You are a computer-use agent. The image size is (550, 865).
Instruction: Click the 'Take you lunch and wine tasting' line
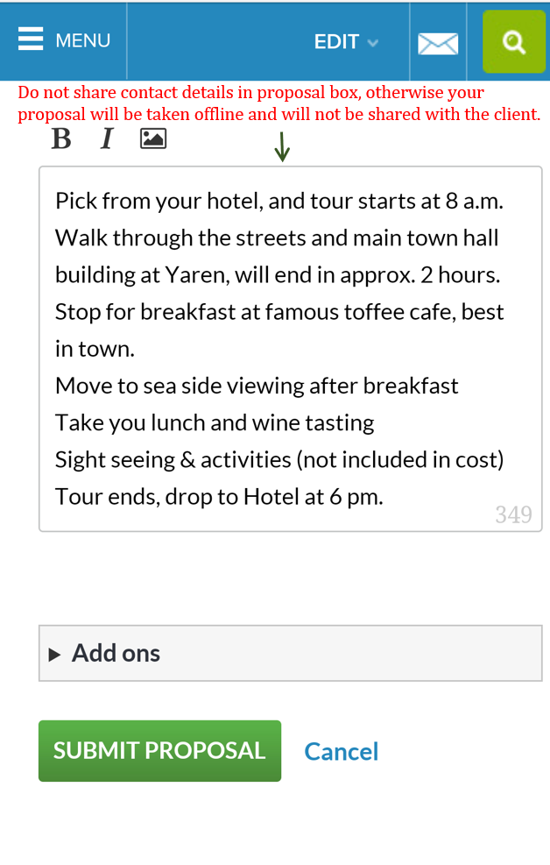tap(215, 422)
